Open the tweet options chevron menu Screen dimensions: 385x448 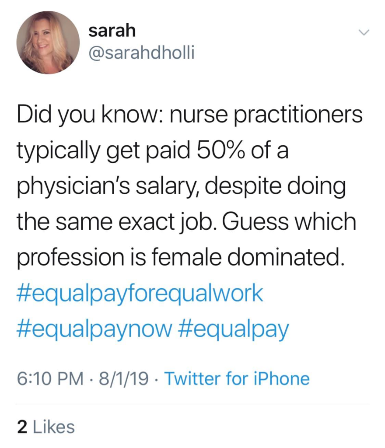tap(364, 33)
